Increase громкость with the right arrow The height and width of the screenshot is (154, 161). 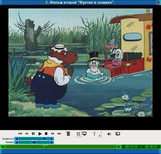point(51,139)
